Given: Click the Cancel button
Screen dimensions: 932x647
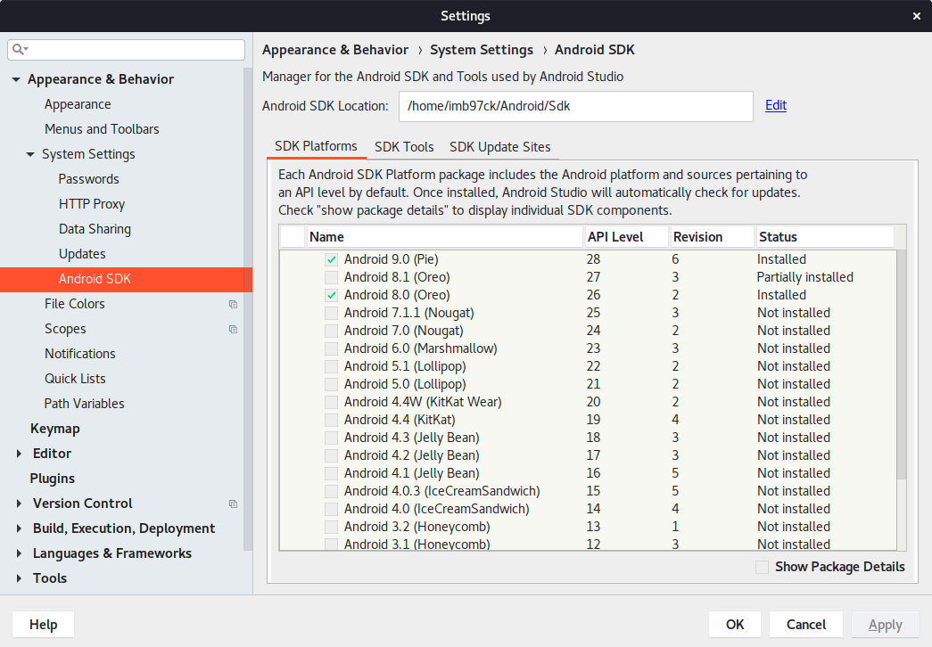Looking at the screenshot, I should point(806,625).
